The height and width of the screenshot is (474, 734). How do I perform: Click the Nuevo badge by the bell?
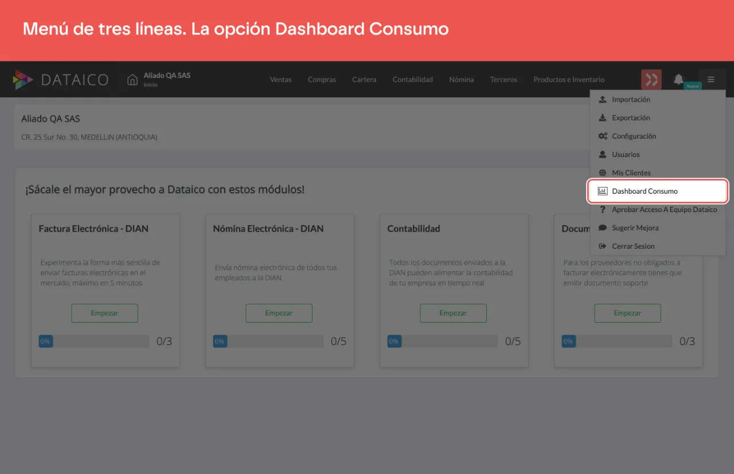[693, 86]
